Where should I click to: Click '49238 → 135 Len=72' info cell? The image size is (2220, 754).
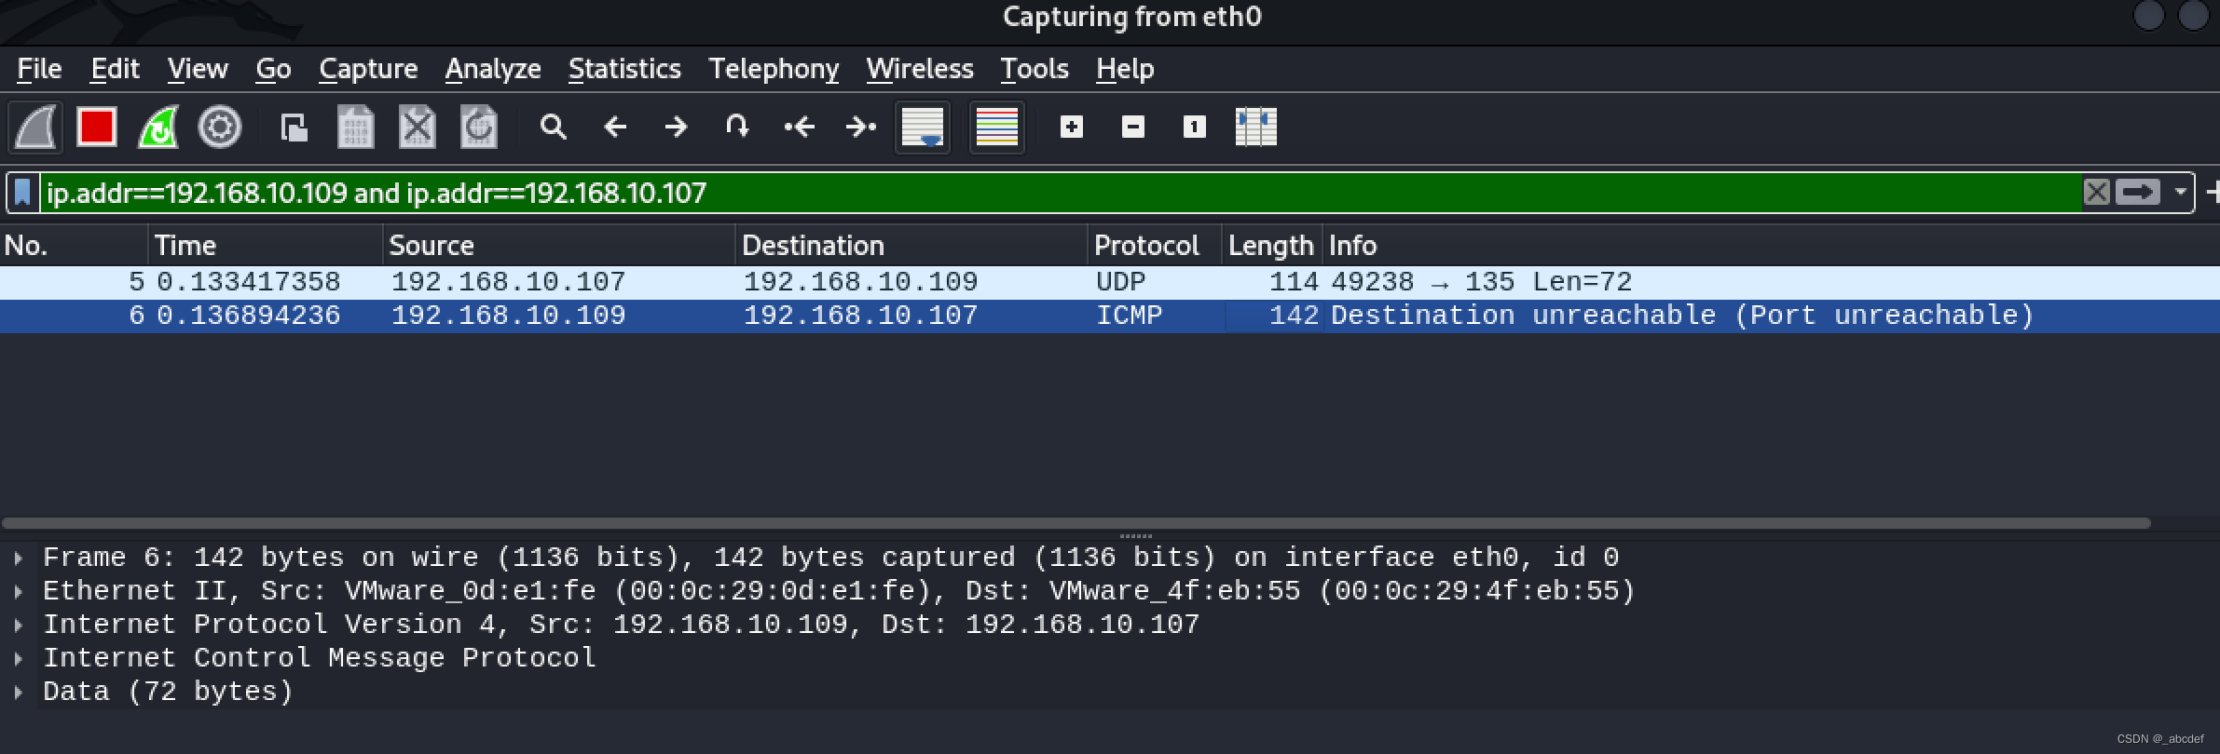point(1481,282)
